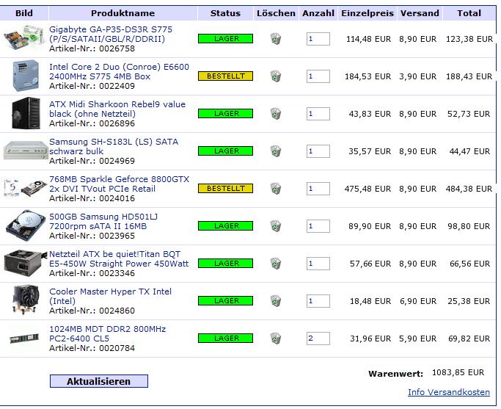501x409 pixels.
Task: Click unit price 89,90 EUR
Action: coord(370,226)
